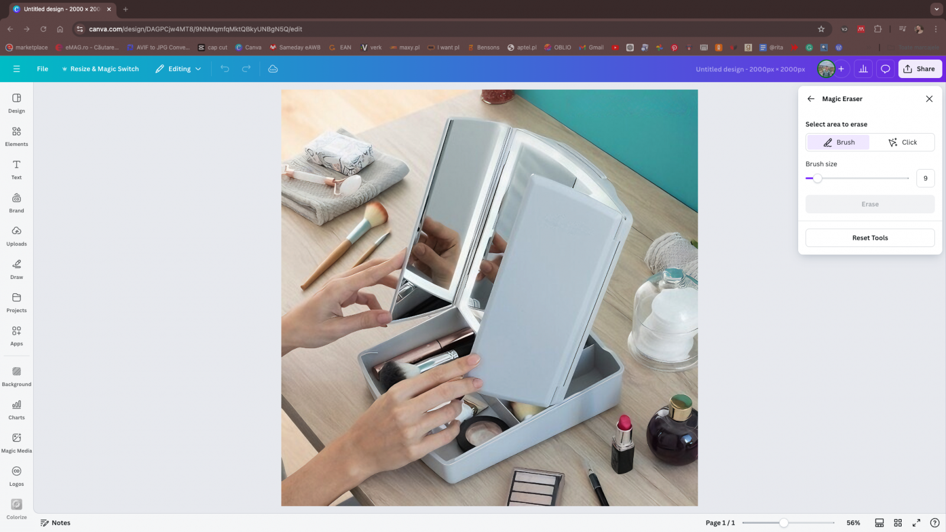Open the Colorize app
This screenshot has height=532, width=946.
pos(17,509)
